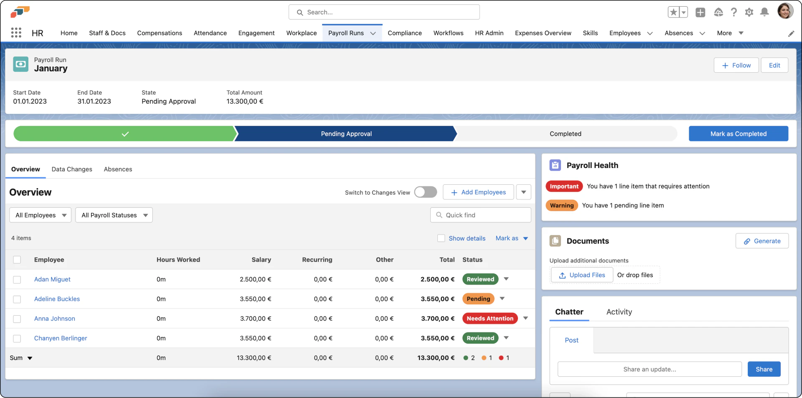Open the Compliance navigation item
Viewport: 802px width, 398px height.
point(404,33)
